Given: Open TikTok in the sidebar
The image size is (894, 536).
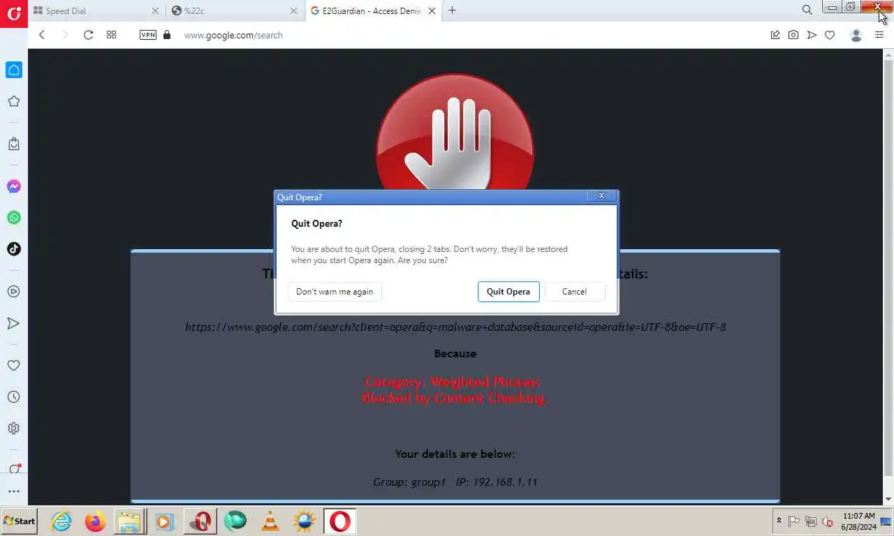Looking at the screenshot, I should click(14, 249).
